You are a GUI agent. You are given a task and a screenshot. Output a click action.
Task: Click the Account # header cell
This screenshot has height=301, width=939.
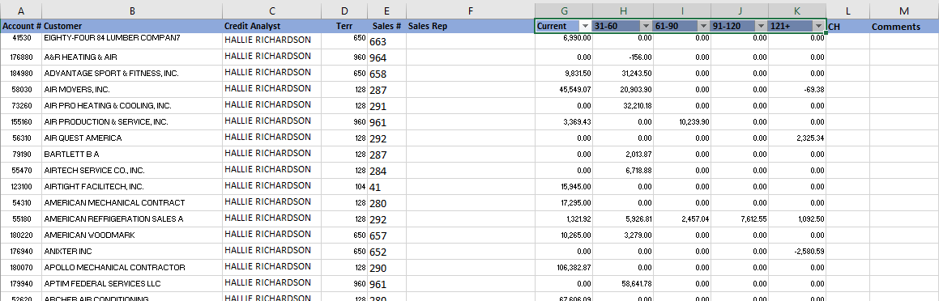[21, 27]
